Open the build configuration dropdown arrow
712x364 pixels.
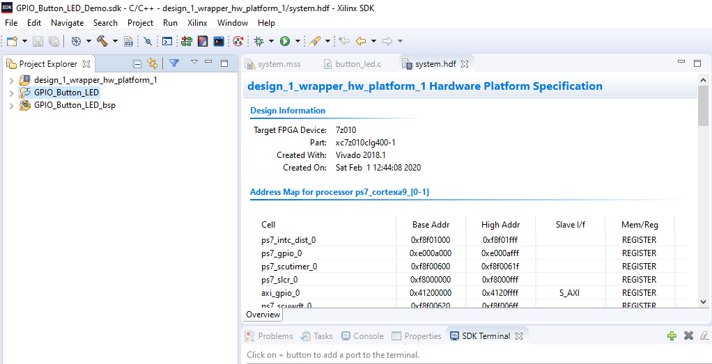(88, 41)
